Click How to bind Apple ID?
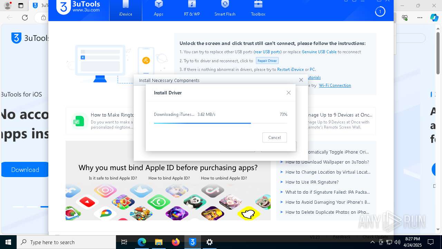 (169, 178)
